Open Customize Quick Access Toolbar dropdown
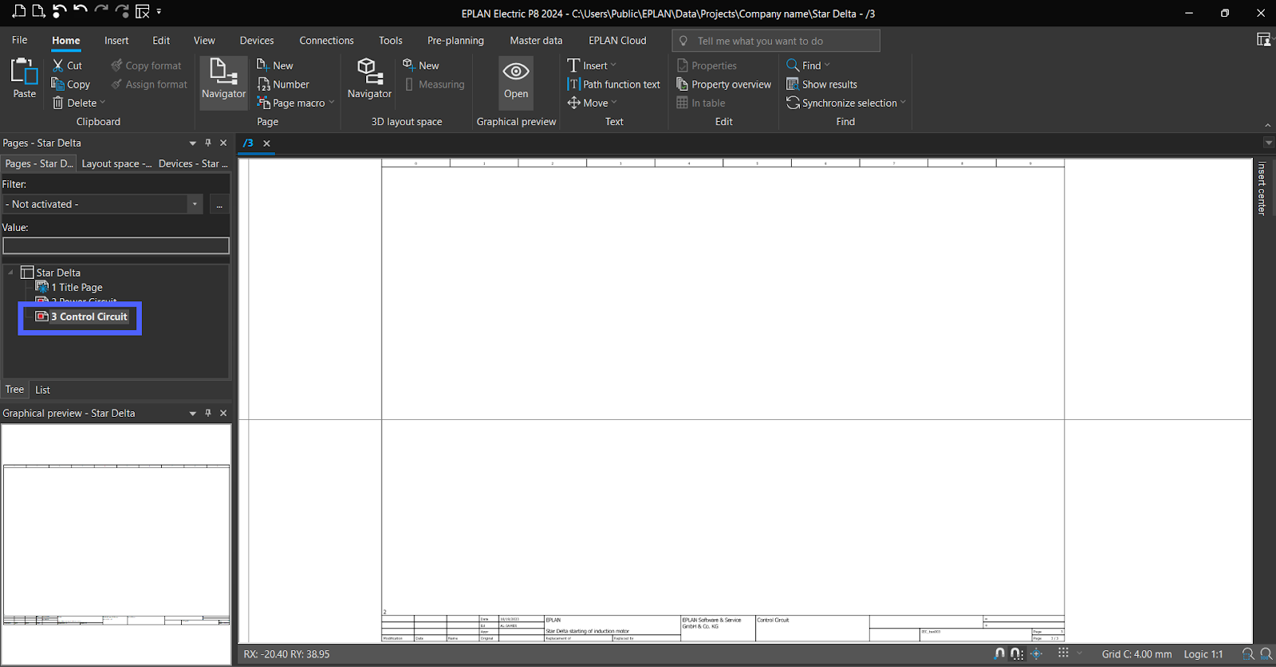Viewport: 1276px width, 667px height. point(159,11)
